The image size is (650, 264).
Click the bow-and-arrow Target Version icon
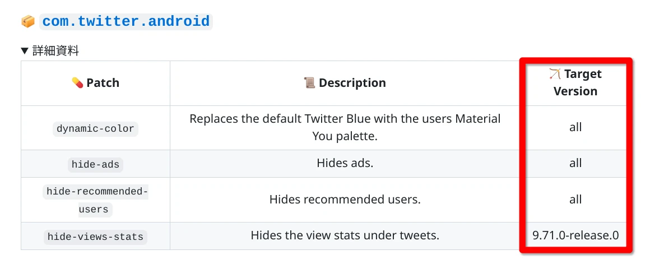coord(555,74)
